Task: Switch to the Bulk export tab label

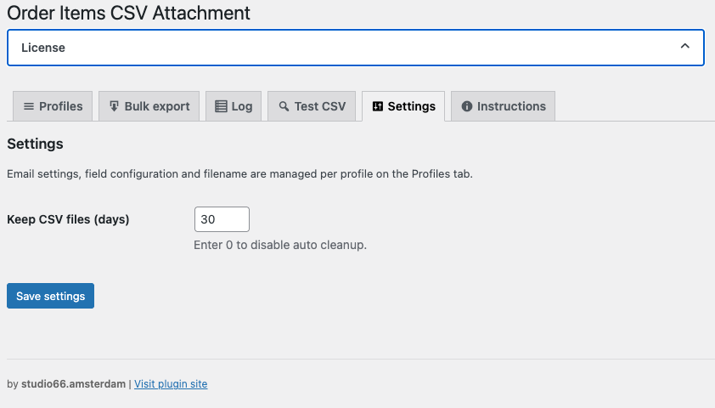Action: 156,106
